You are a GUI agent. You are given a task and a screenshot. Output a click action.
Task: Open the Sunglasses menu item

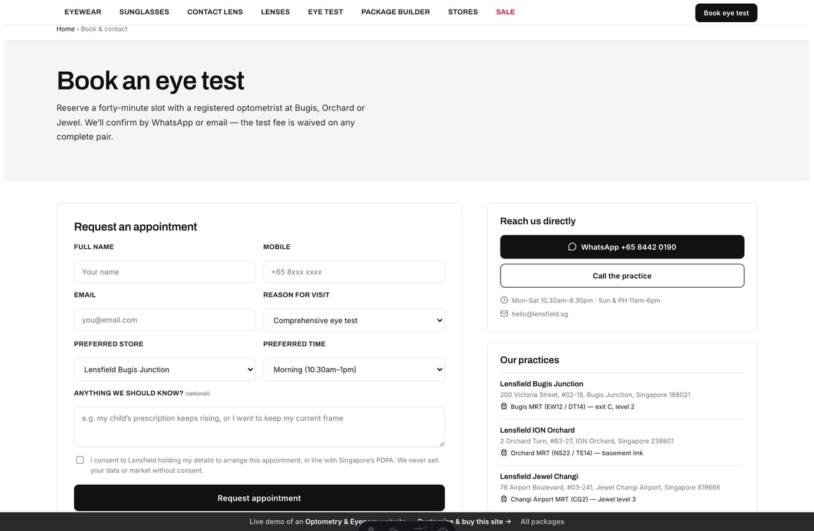click(x=144, y=11)
